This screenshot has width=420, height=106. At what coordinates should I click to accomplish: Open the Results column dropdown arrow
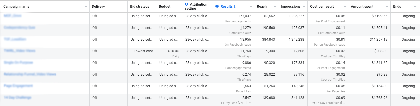coord(251,7)
